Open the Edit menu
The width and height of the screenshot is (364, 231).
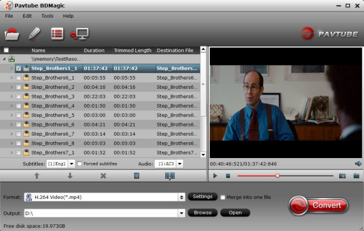coord(27,16)
